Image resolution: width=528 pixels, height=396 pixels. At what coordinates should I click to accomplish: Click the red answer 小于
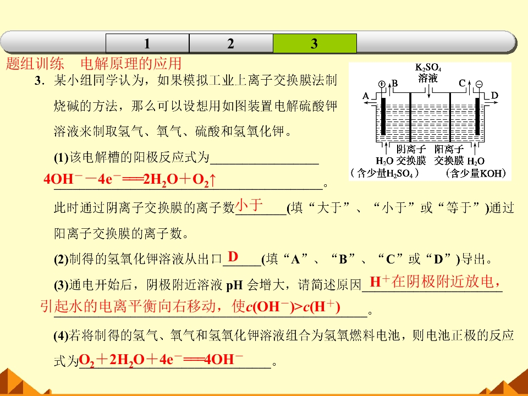[249, 205]
